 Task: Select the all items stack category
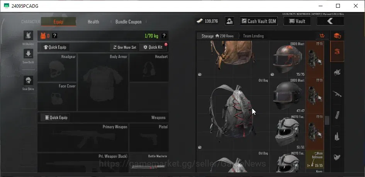click(337, 51)
